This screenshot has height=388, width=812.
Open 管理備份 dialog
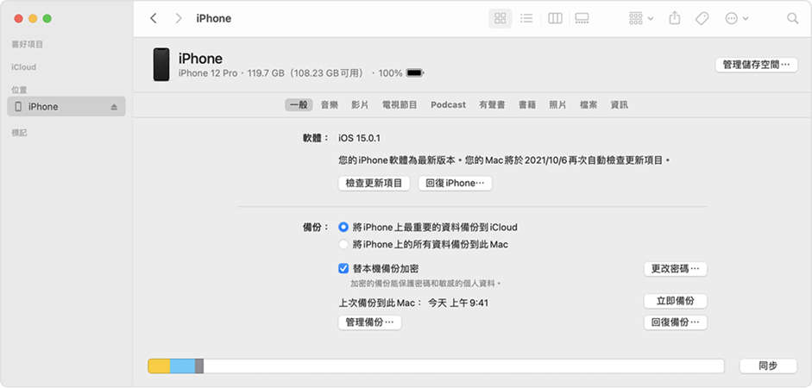pyautogui.click(x=369, y=322)
